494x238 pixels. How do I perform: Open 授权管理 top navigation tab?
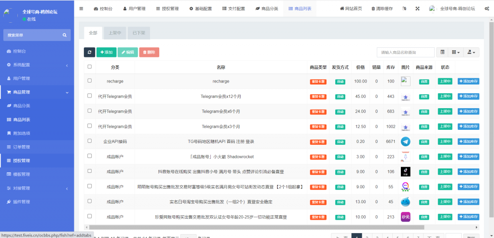pos(167,9)
